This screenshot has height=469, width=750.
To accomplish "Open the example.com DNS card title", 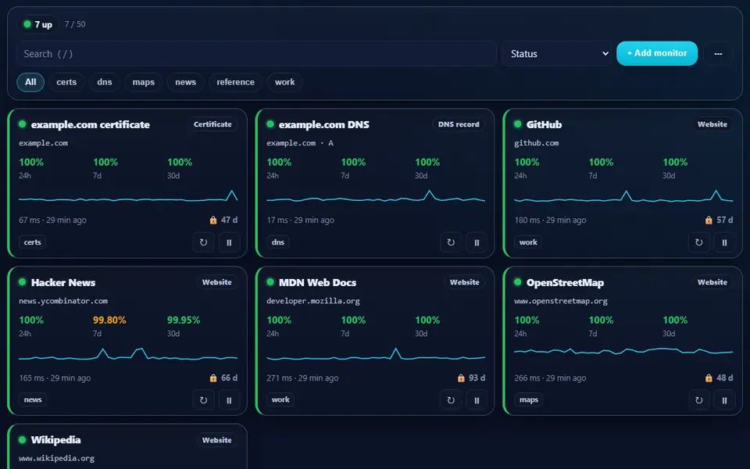I will click(x=323, y=124).
